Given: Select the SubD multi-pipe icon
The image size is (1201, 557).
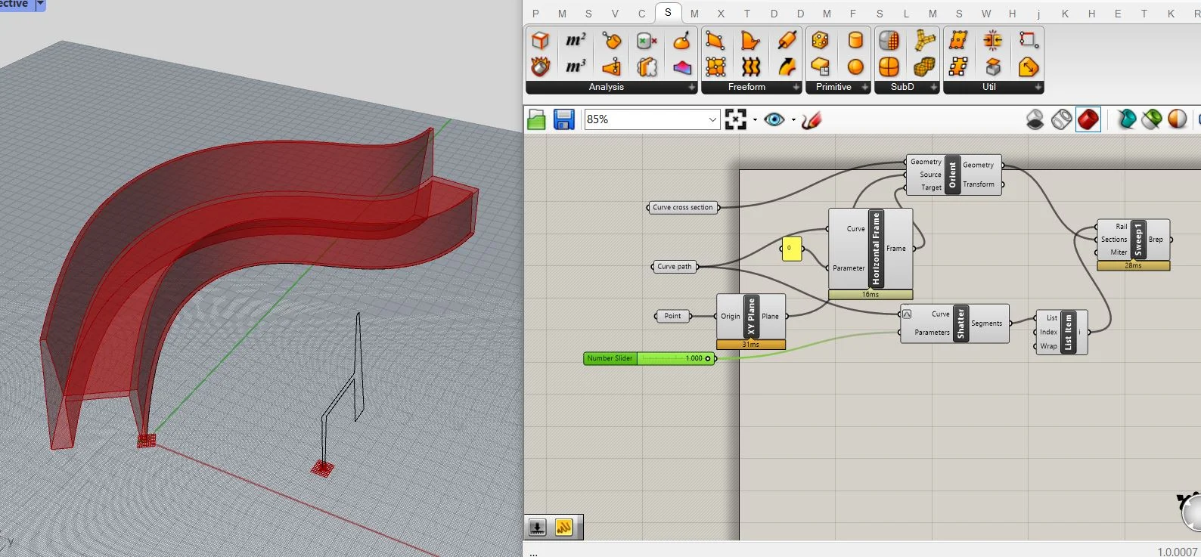Looking at the screenshot, I should 924,40.
